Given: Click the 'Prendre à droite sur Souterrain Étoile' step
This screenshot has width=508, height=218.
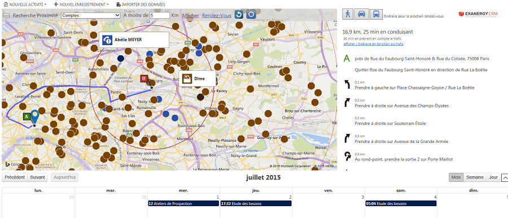Looking at the screenshot, I should 390,124.
